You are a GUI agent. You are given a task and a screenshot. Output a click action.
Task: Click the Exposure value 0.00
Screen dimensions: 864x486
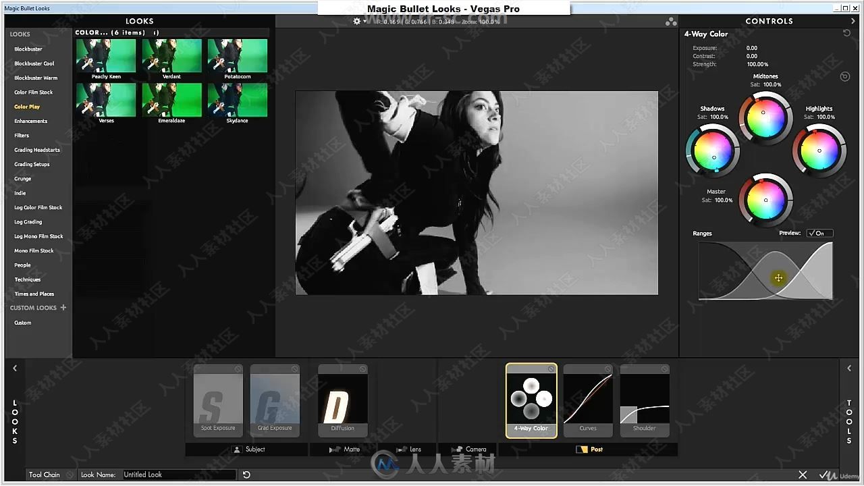point(752,49)
